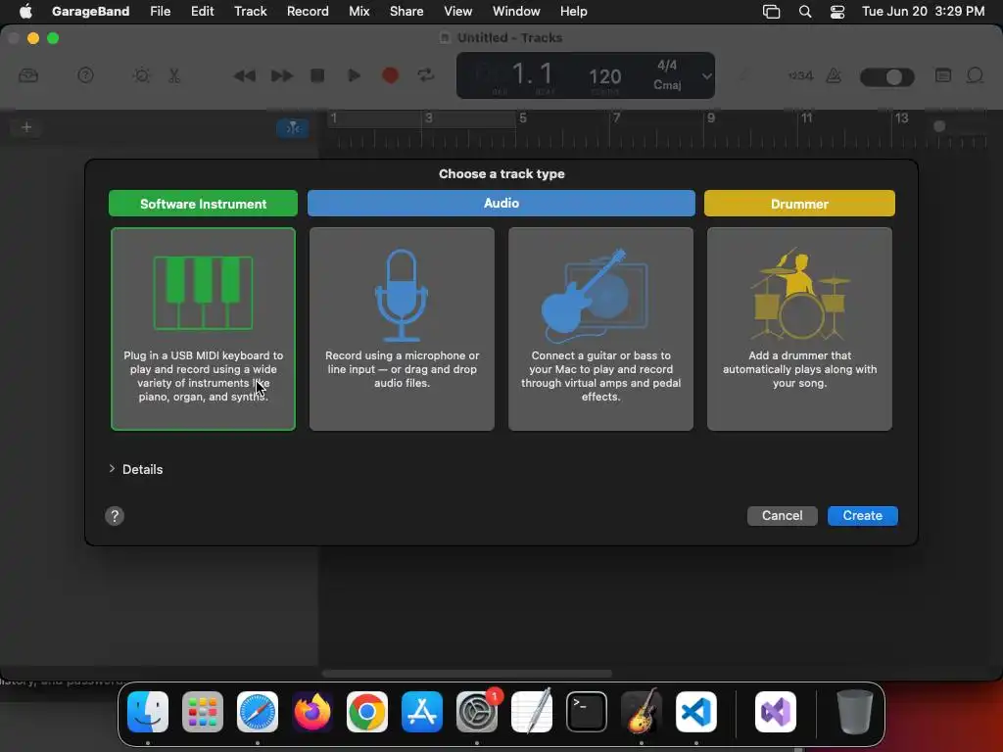This screenshot has width=1003, height=752.
Task: Toggle the Cycle loop button
Action: coord(426,75)
